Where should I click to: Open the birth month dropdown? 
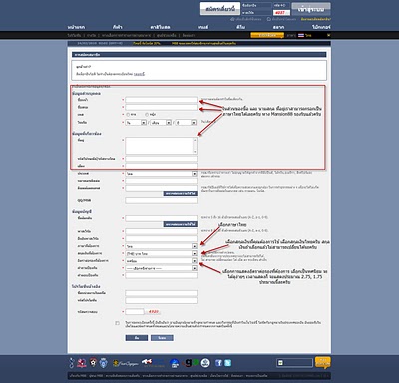pos(161,123)
